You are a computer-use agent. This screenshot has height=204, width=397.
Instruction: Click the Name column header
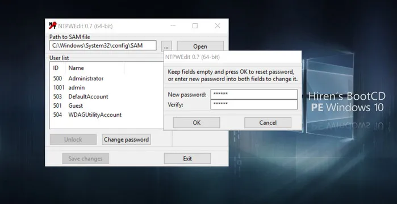(x=95, y=68)
